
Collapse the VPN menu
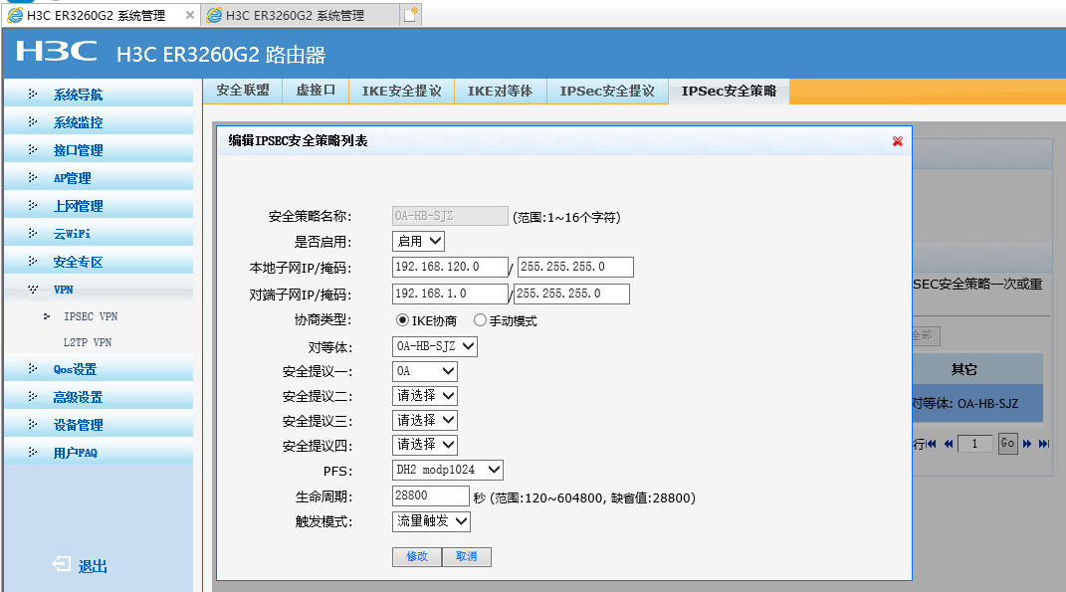tap(99, 290)
